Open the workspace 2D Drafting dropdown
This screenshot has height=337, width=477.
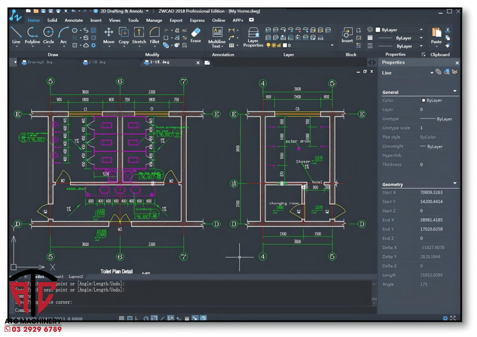(147, 11)
